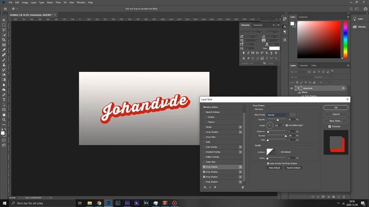
Task: Toggle All Caps in the Character panel
Action: pos(253,53)
